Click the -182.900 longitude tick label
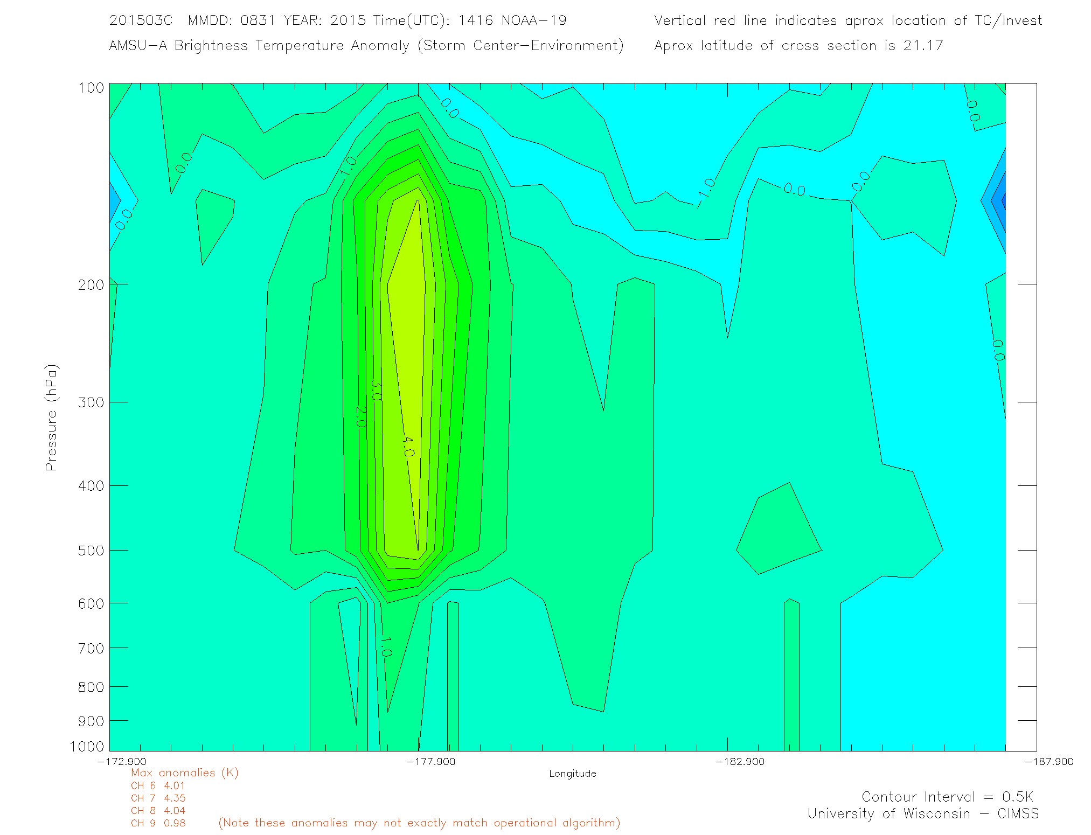 pyautogui.click(x=740, y=762)
